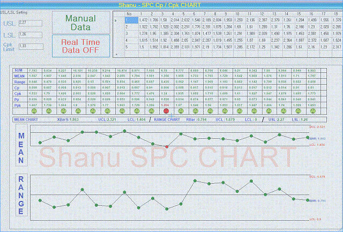Click the green face under SUM 8.21 column
Screen dimensions: 343x232
point(240,111)
